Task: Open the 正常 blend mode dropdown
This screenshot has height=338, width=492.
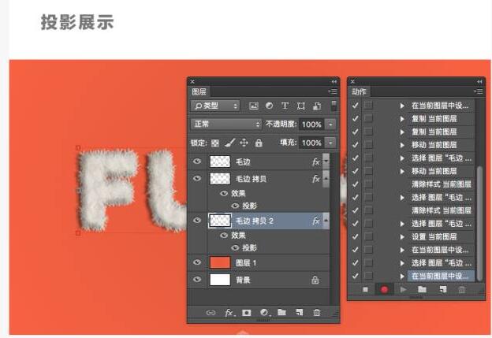Action: 226,124
